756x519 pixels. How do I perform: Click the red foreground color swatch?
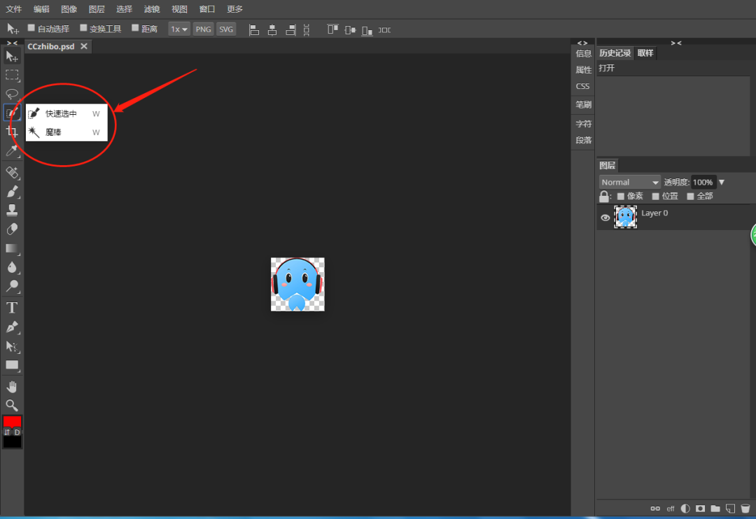pyautogui.click(x=12, y=422)
